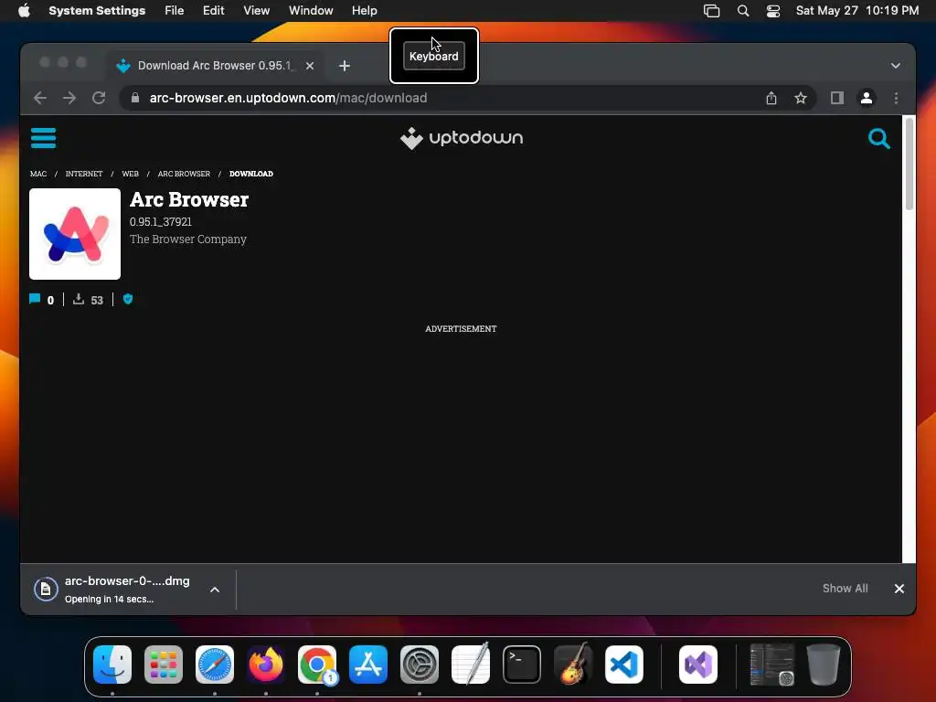Open GarageBand from the Dock
Viewport: 936px width, 702px height.
(x=573, y=665)
